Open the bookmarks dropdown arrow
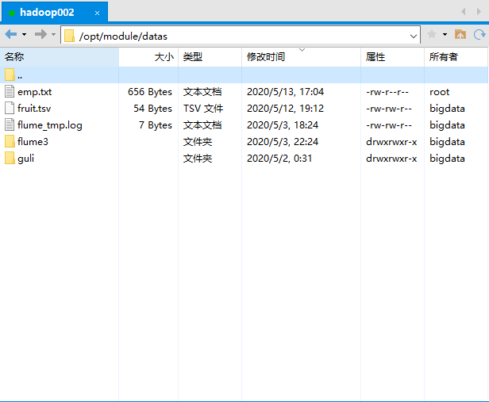Viewport: 489px width, 402px height. (x=445, y=34)
